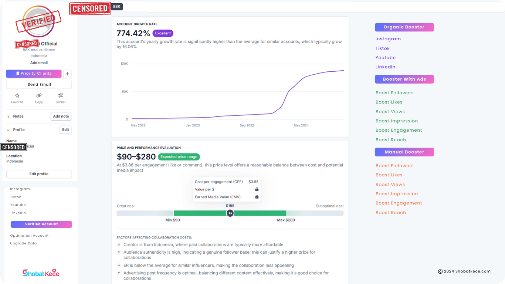Image resolution: width=505 pixels, height=284 pixels.
Task: Select Boost Engagement under Booster With Ads
Action: [399, 130]
